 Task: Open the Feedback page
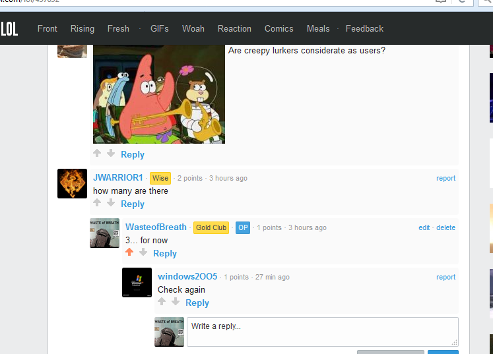[x=364, y=28]
